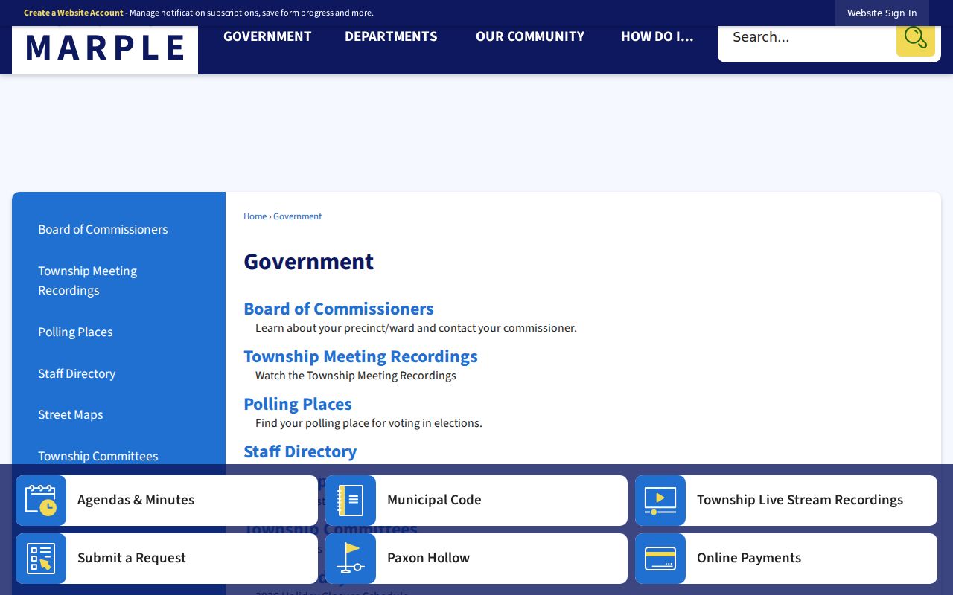Image resolution: width=953 pixels, height=595 pixels.
Task: Click the Submit a Request checklist icon
Action: pyautogui.click(x=41, y=559)
